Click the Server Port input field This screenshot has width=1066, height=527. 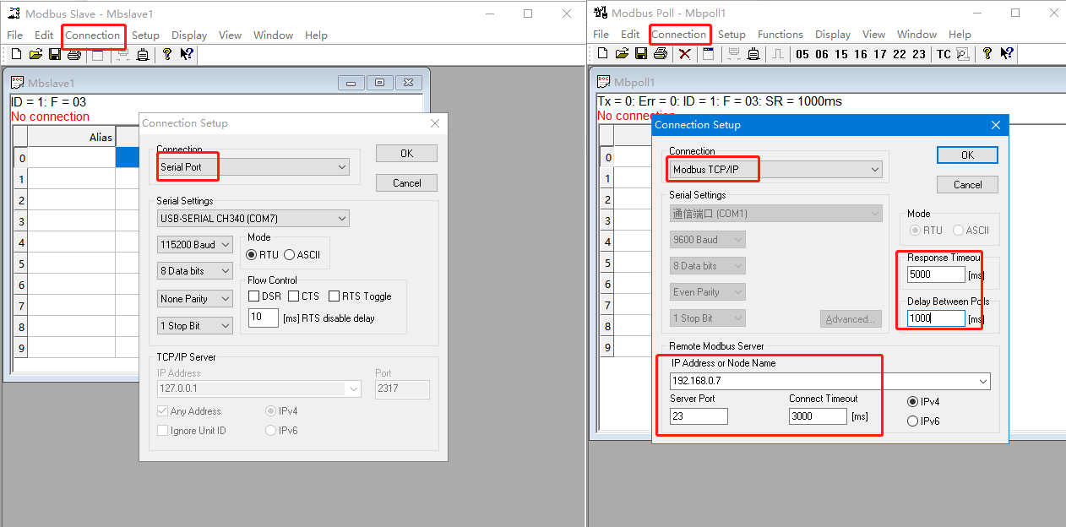click(x=699, y=416)
